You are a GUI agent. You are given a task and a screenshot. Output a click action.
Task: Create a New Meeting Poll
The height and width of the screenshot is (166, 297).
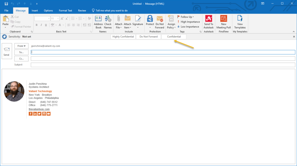[x=224, y=22]
